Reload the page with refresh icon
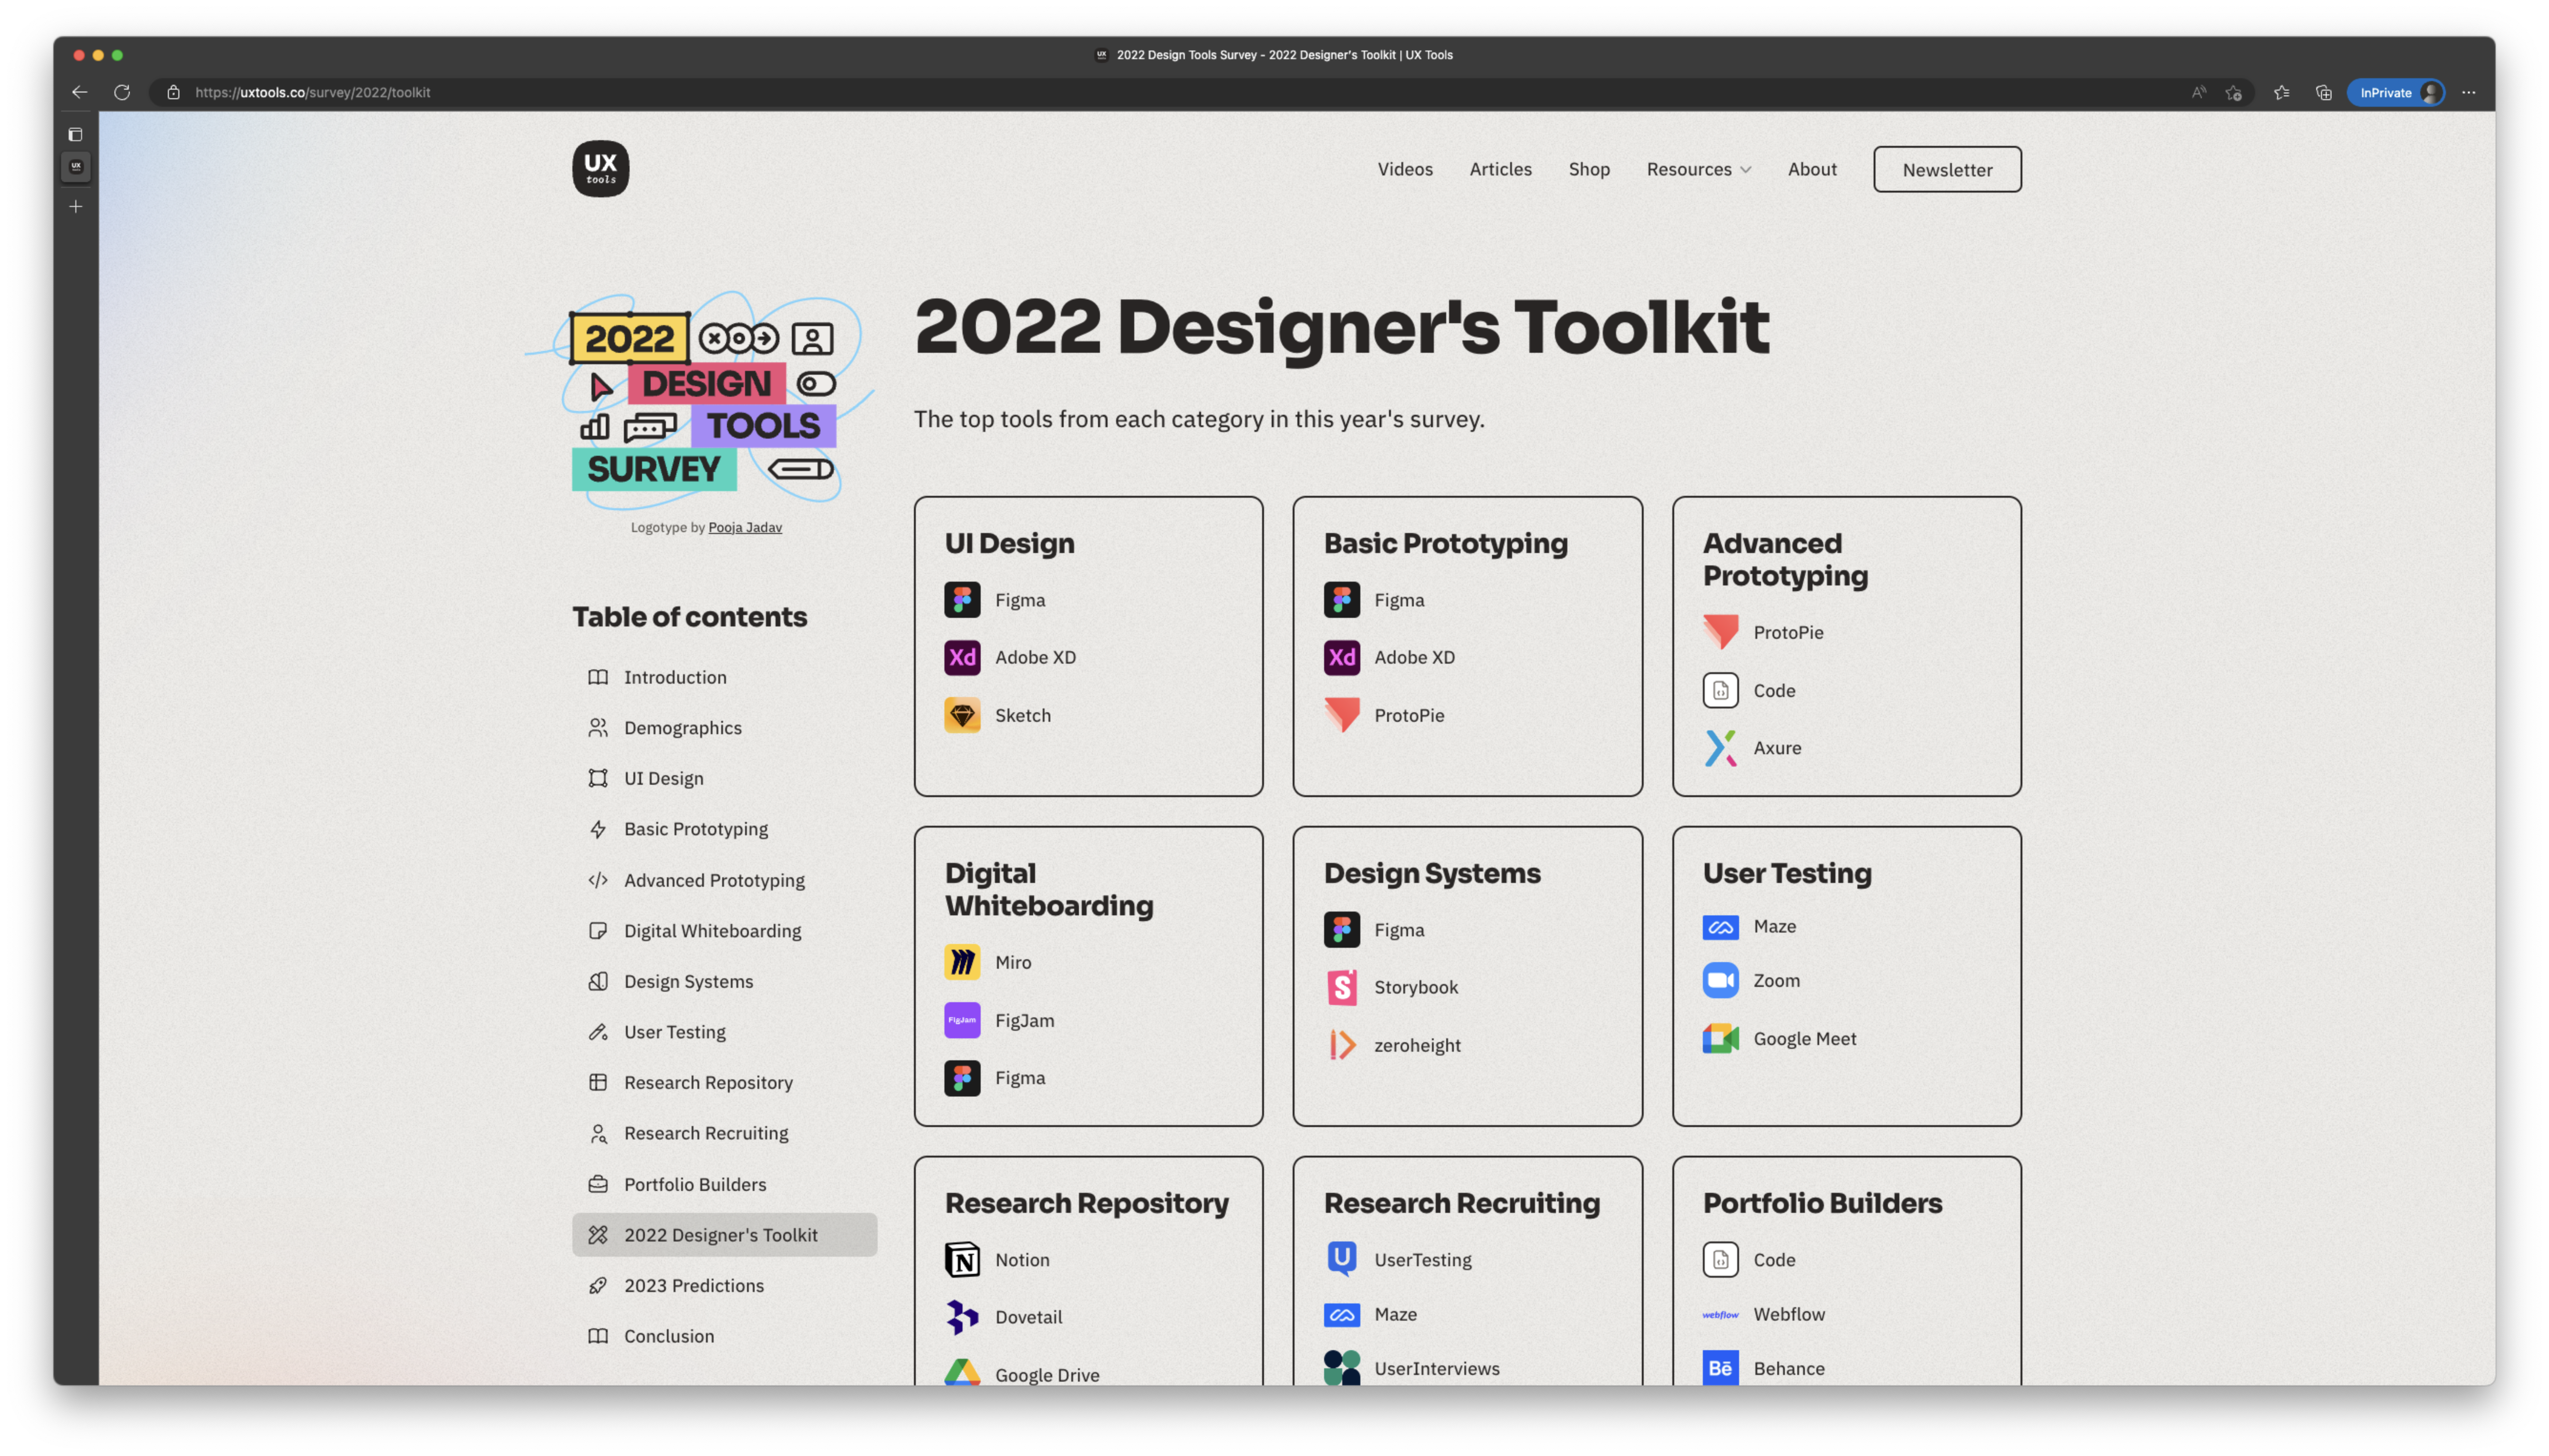2549x1456 pixels. pos(122,92)
